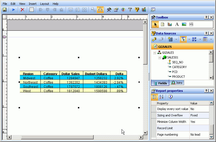The height and width of the screenshot is (142, 216).
Task: Select the CATEGORY field in tree
Action: [179, 67]
